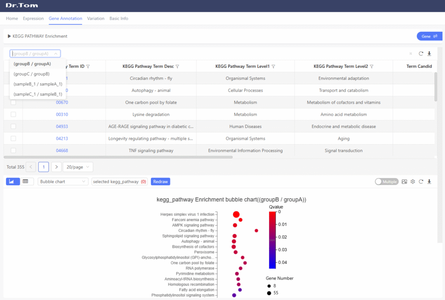Viewport: 445px width, 300px height.
Task: Toggle the Multiple switch on
Action: click(386, 181)
